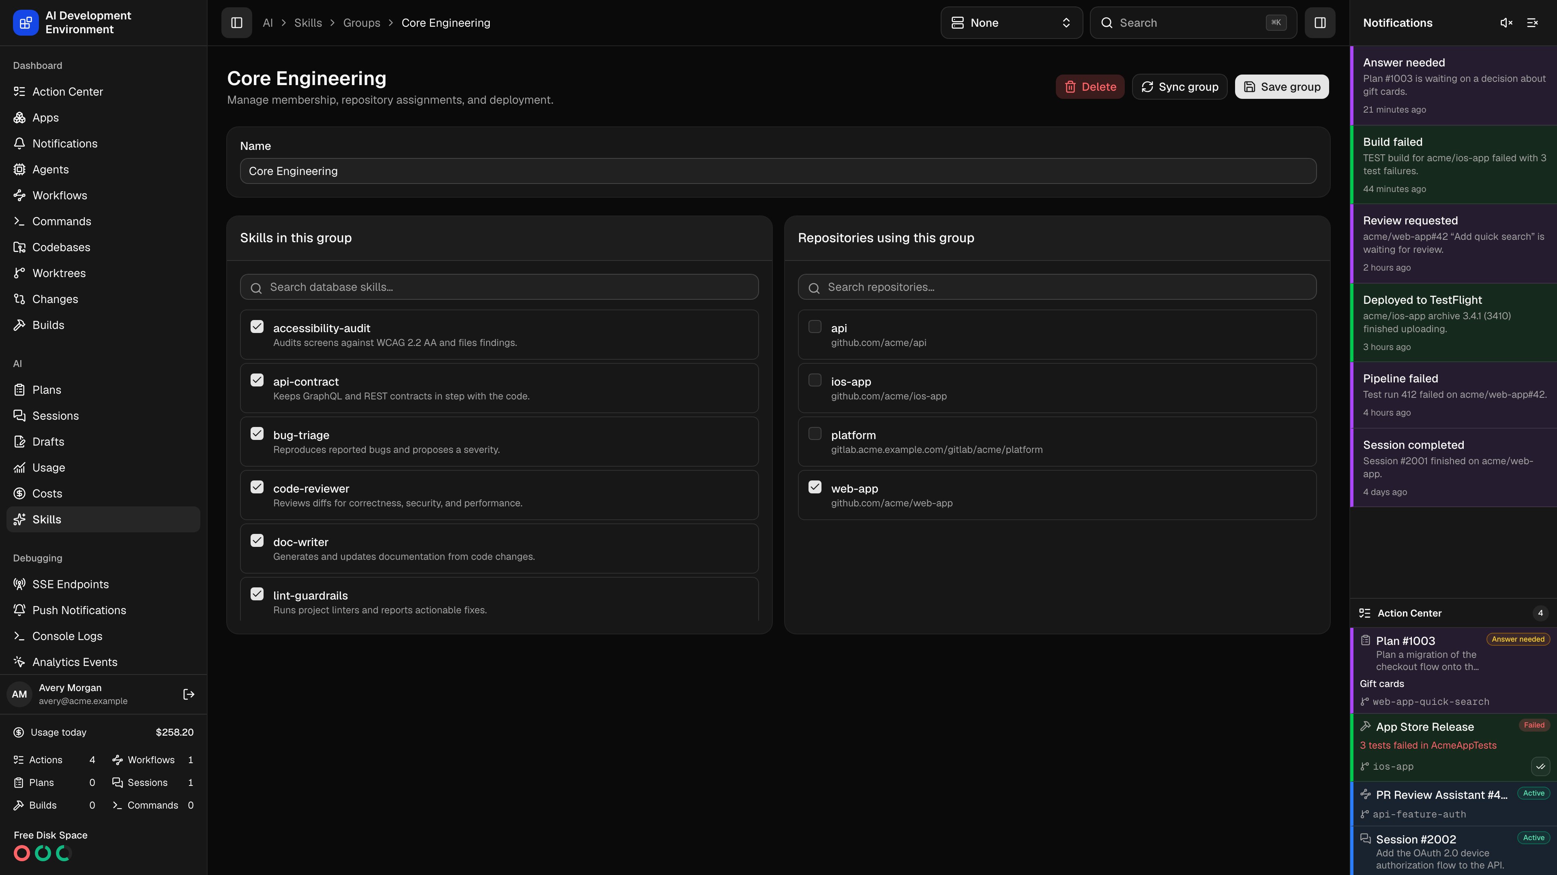Toggle the right panel layout icon
Screen dimensions: 1557x875
point(1319,23)
